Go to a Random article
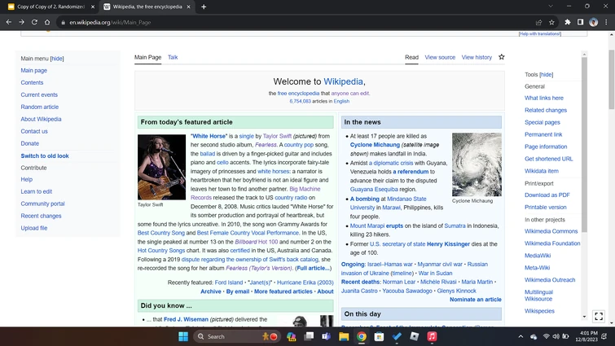 [x=40, y=107]
